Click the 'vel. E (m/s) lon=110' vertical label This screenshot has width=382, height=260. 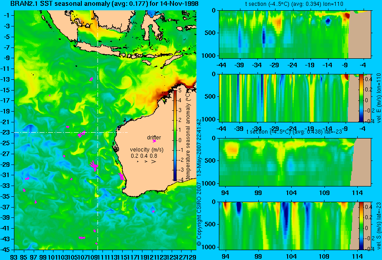click(x=378, y=98)
